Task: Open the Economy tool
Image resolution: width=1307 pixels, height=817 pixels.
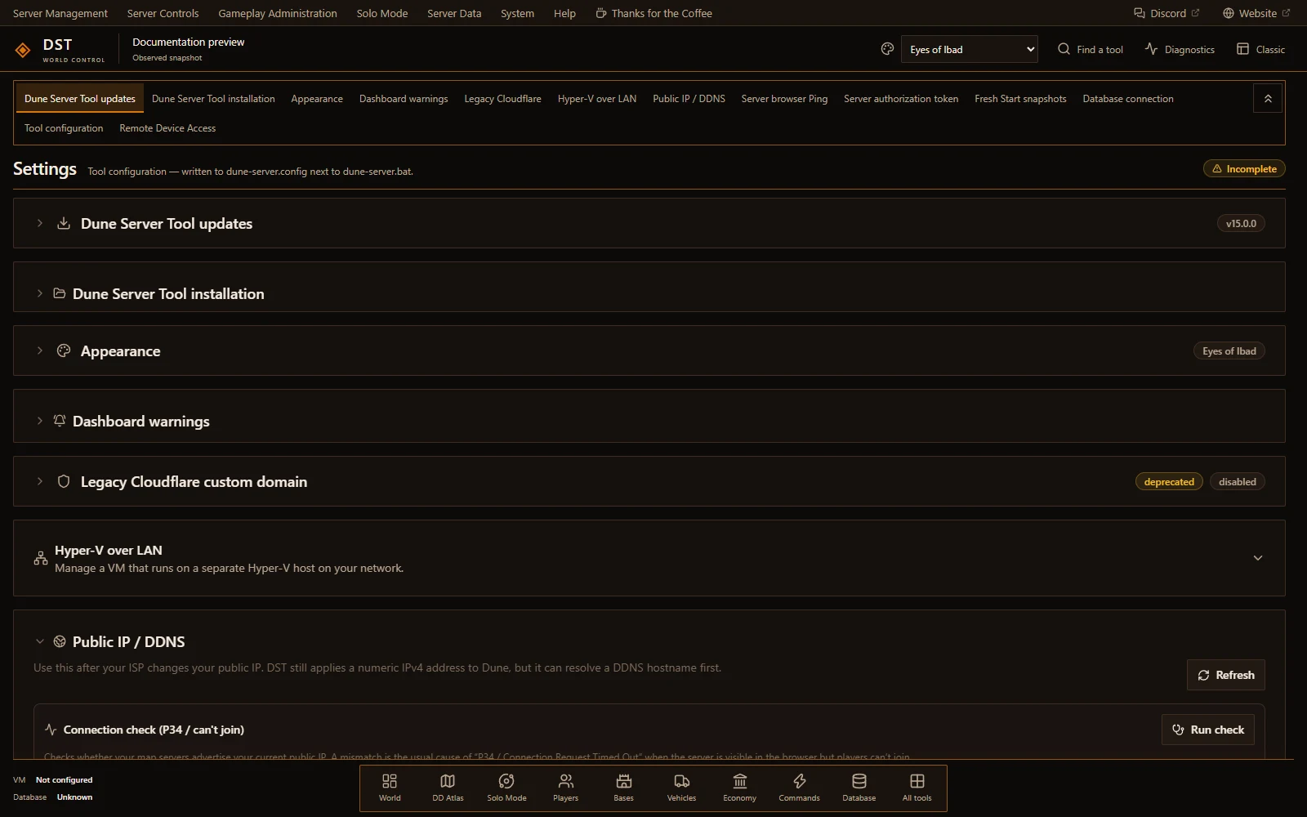Action: click(739, 788)
